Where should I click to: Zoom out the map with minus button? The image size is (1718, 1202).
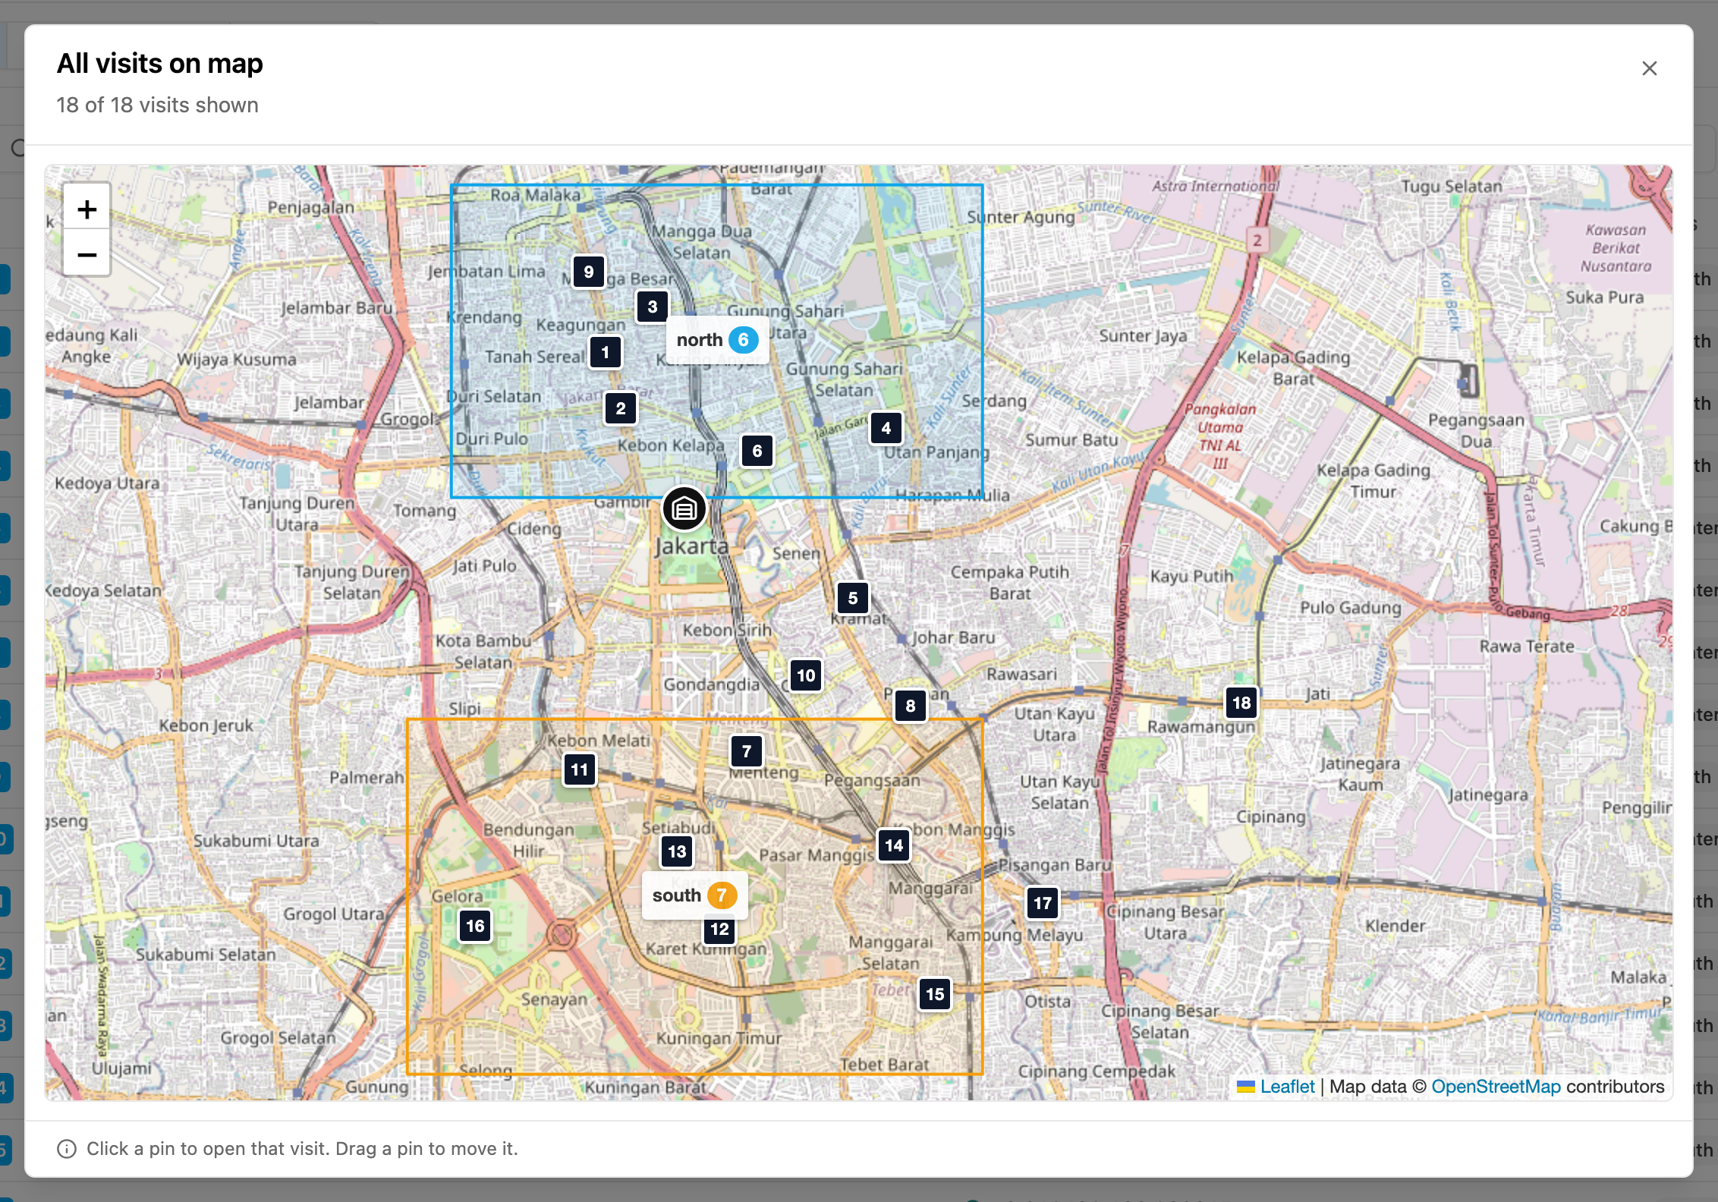click(x=87, y=254)
